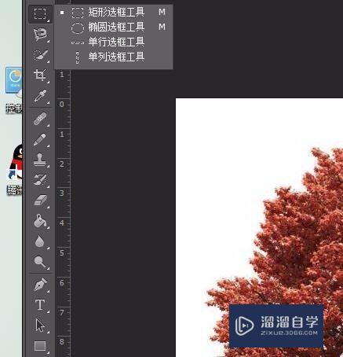343x357 pixels.
Task: Choose 椭圆选框工具 from the flyout menu
Action: (113, 27)
